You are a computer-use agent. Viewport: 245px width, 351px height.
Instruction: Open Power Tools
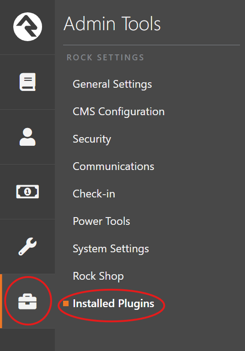pos(101,221)
